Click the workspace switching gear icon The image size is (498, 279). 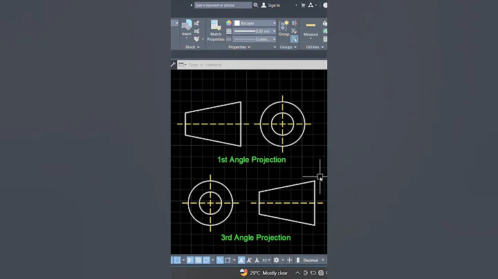(277, 260)
